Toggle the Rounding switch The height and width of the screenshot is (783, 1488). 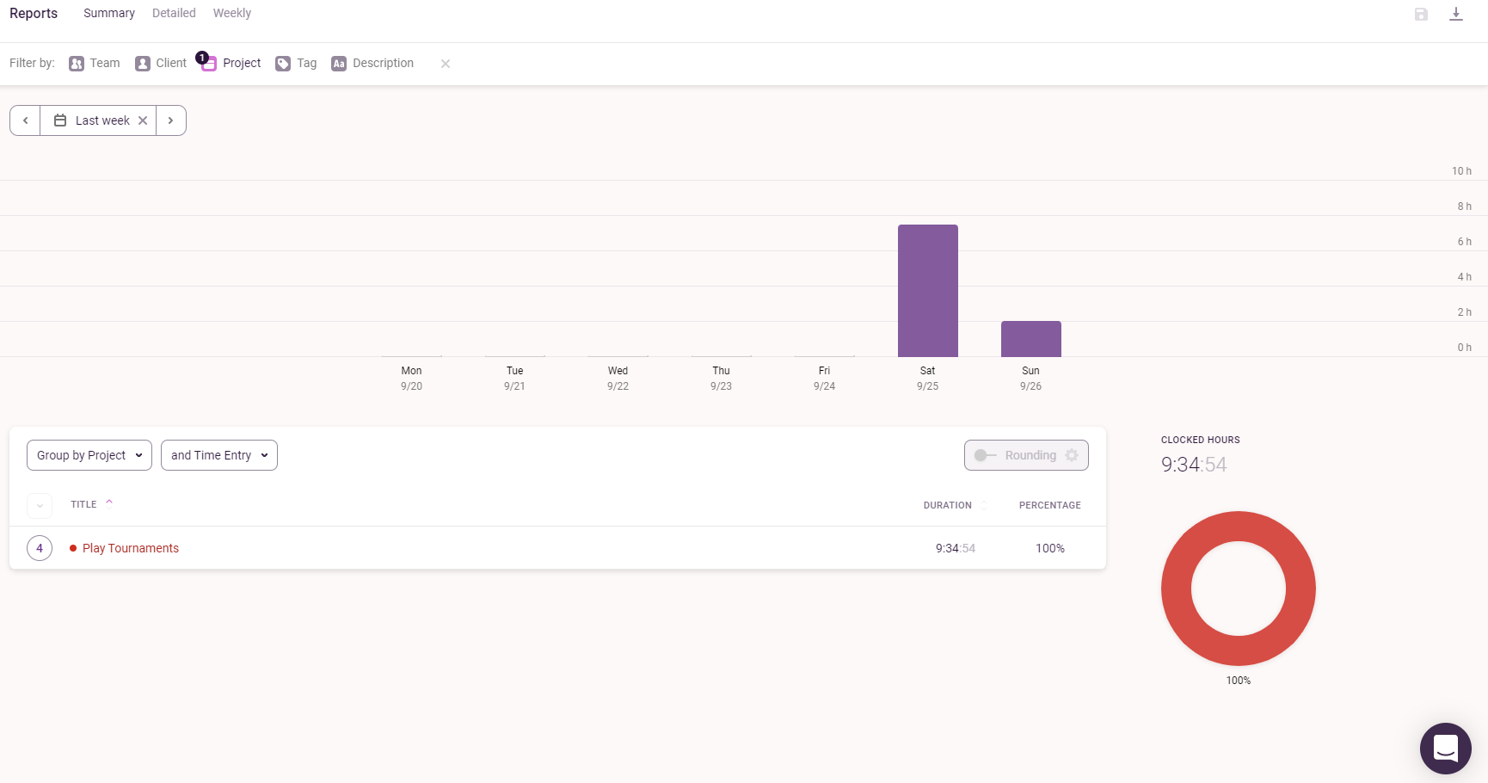(x=986, y=455)
